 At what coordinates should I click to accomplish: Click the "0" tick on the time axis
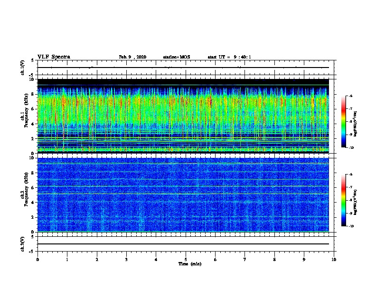pyautogui.click(x=38, y=260)
